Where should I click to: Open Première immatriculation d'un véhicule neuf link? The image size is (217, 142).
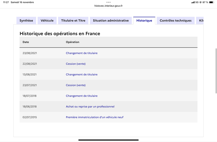(x=95, y=117)
